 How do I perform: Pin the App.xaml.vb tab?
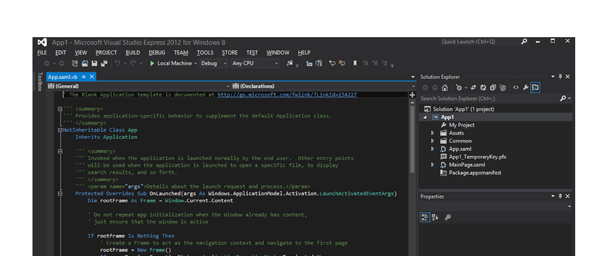[x=84, y=77]
